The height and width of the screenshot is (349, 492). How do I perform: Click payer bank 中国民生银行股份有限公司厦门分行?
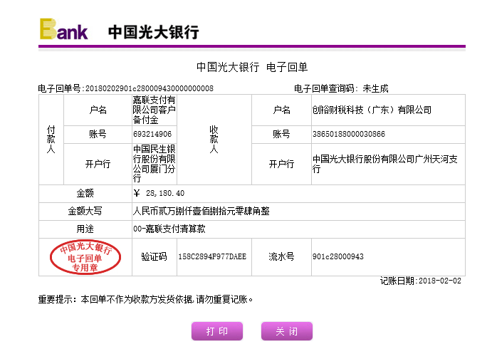[155, 163]
